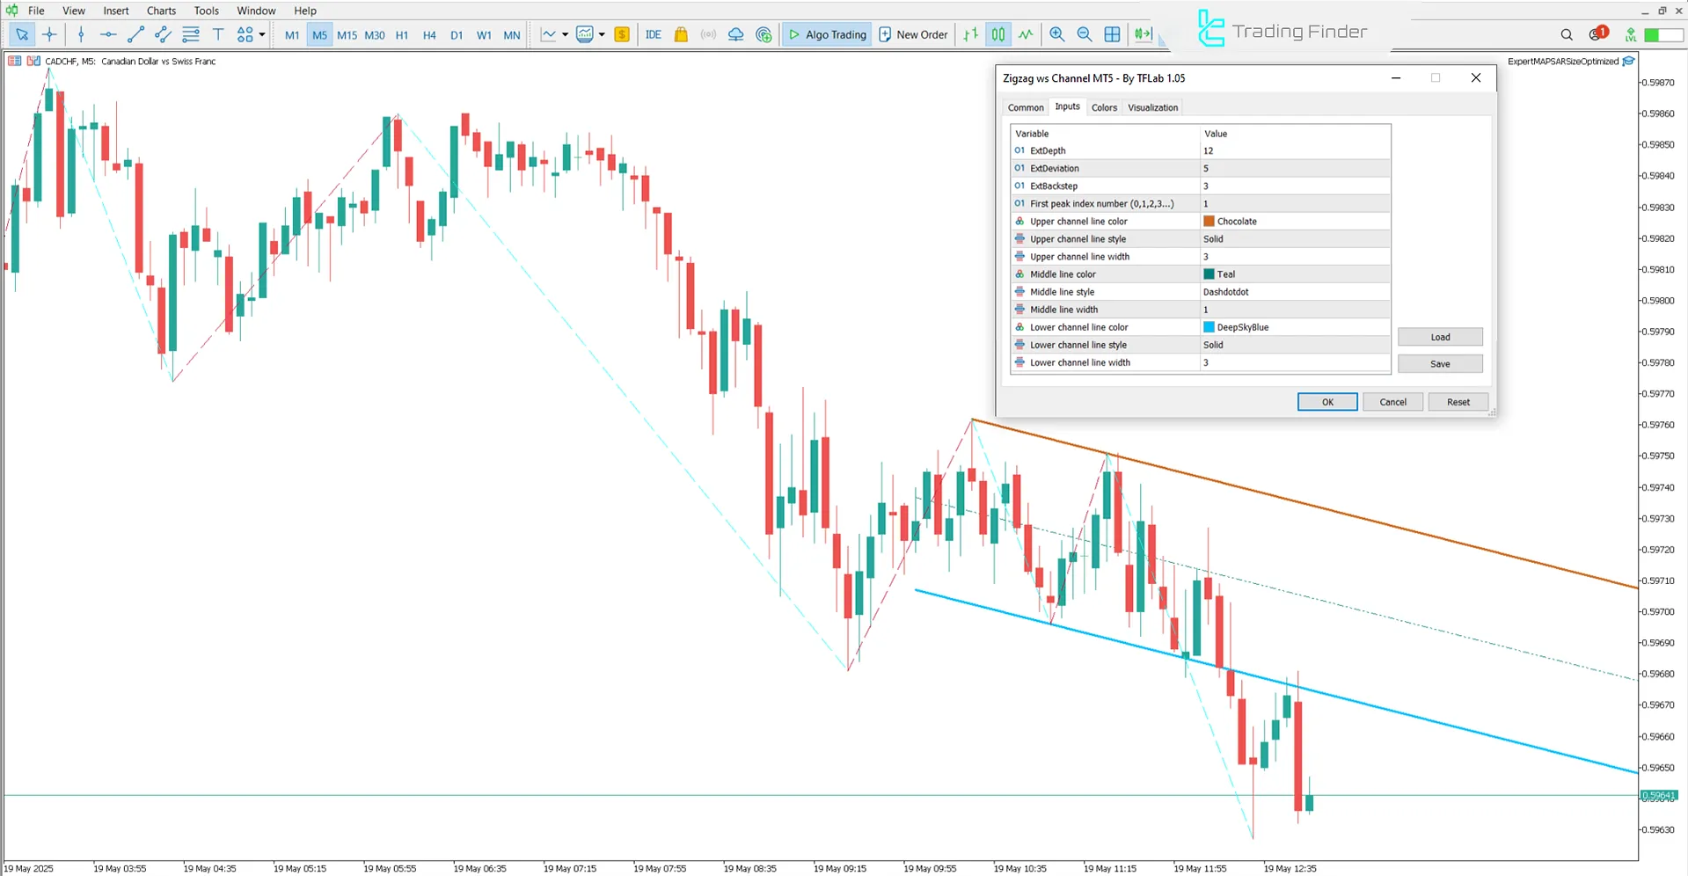Toggle Algo Trading on or off
Viewport: 1688px width, 876px height.
[x=826, y=34]
